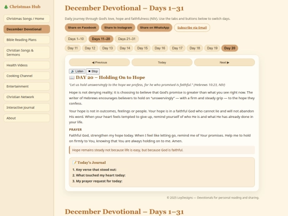Click the Christmas Hub title
288x216 pixels.
25,6
